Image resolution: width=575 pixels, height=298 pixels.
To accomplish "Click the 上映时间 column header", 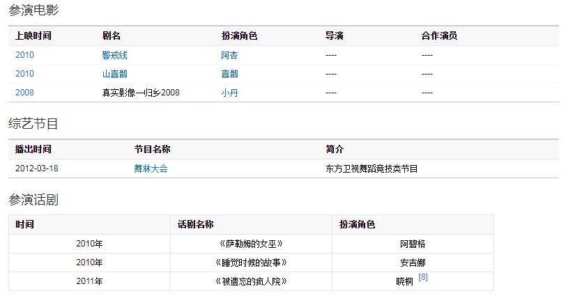I will point(33,36).
